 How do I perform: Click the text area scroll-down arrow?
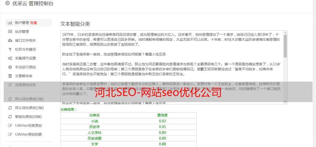(x=285, y=102)
